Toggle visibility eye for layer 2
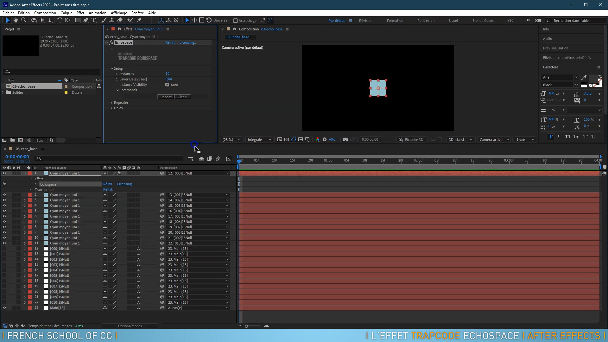The image size is (608, 342). 4,195
